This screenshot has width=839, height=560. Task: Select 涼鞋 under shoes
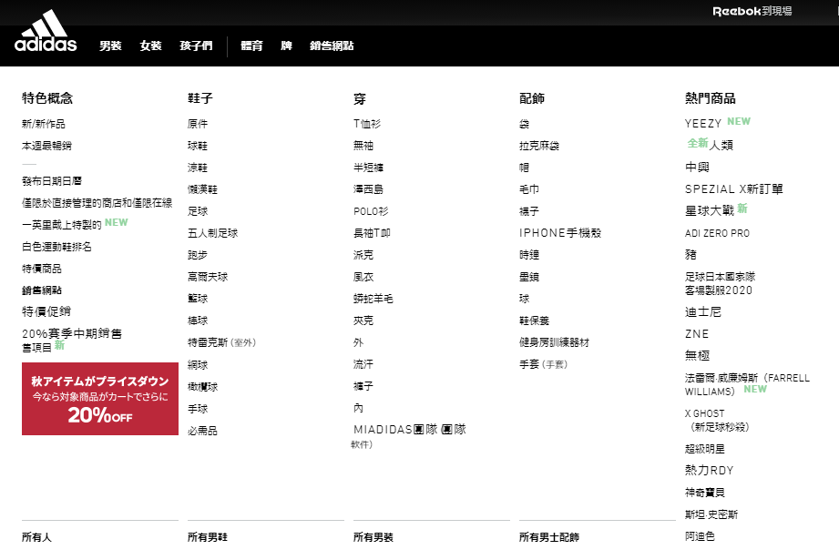click(198, 168)
